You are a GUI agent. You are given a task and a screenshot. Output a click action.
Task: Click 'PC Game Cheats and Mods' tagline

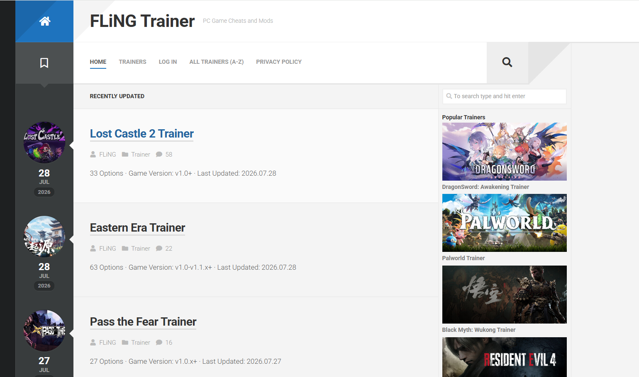tap(238, 21)
